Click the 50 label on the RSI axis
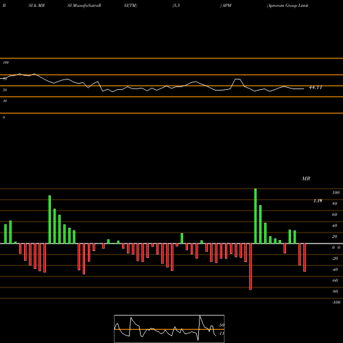This screenshot has width=343, height=343. [5, 90]
